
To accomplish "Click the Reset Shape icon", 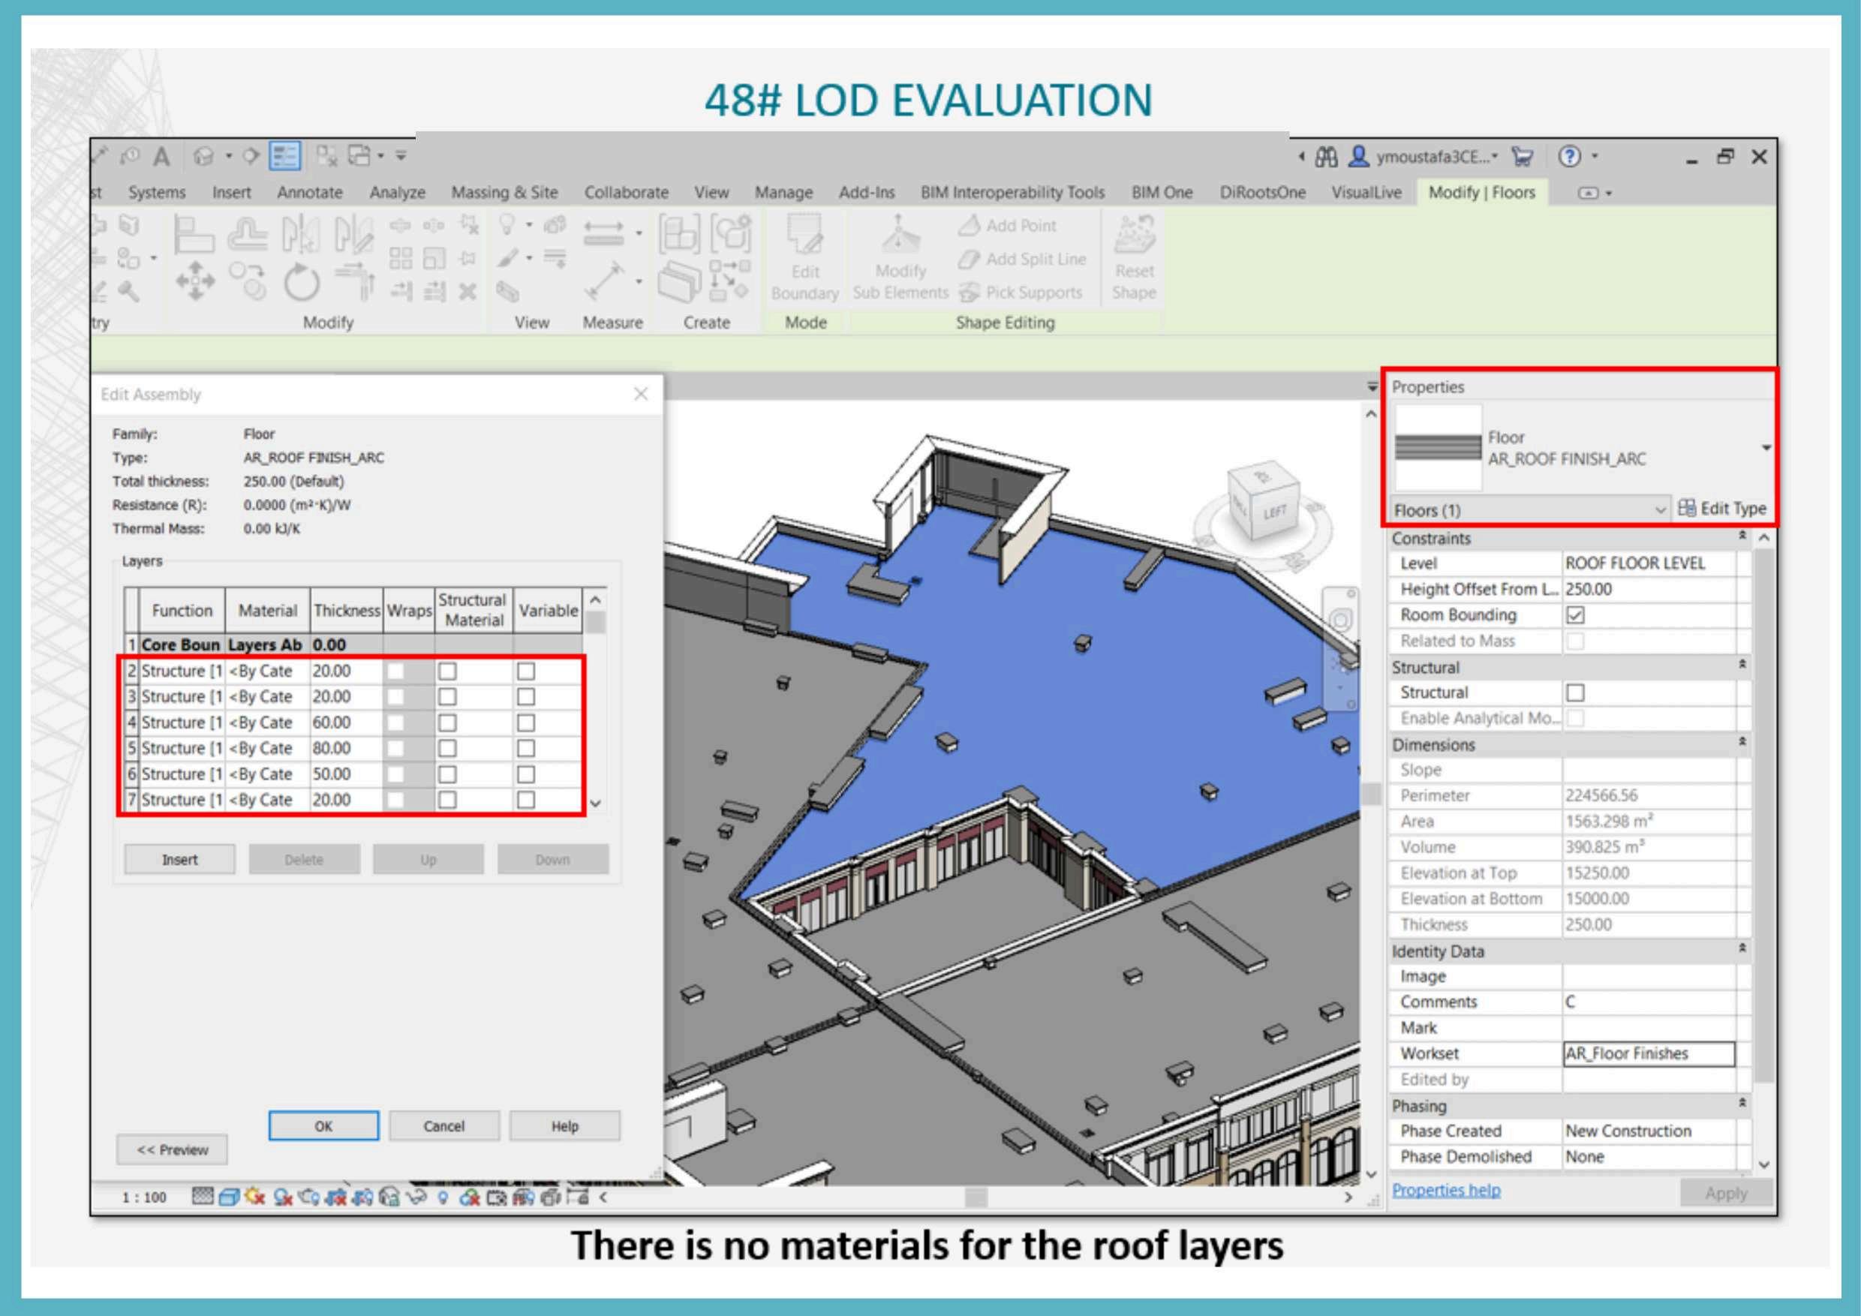I will point(1134,235).
